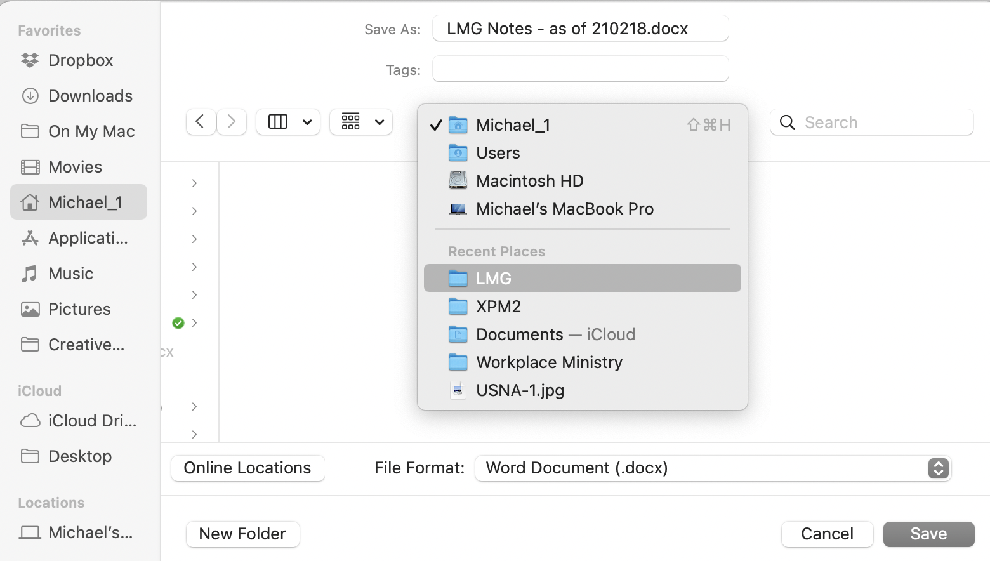Select iCloud Drive in sidebar
Image resolution: width=990 pixels, height=561 pixels.
tap(79, 421)
